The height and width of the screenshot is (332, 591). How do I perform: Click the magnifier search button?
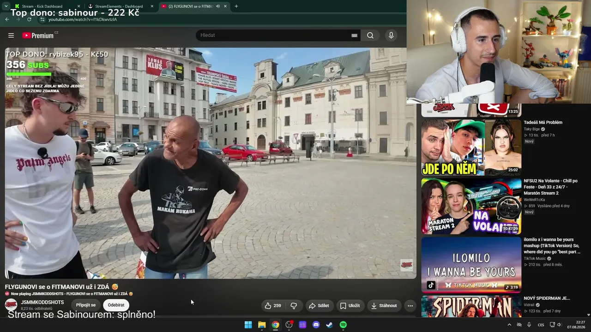pos(370,36)
